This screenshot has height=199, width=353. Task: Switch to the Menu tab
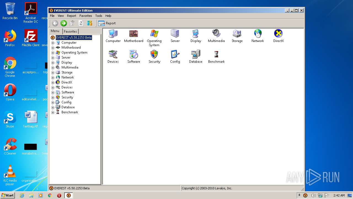[x=55, y=31]
